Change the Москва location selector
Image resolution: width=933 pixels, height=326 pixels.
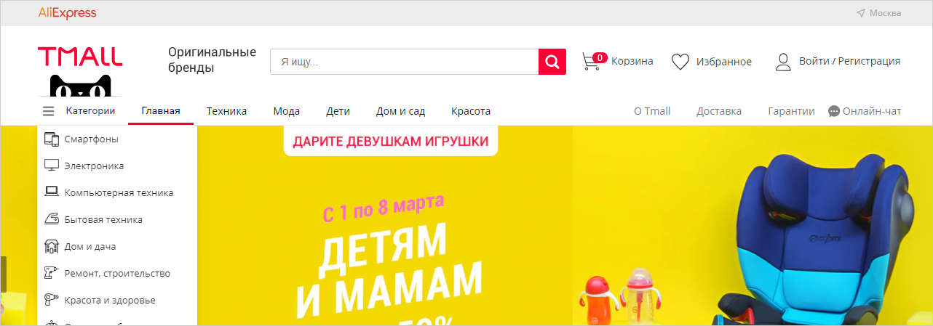tap(878, 13)
